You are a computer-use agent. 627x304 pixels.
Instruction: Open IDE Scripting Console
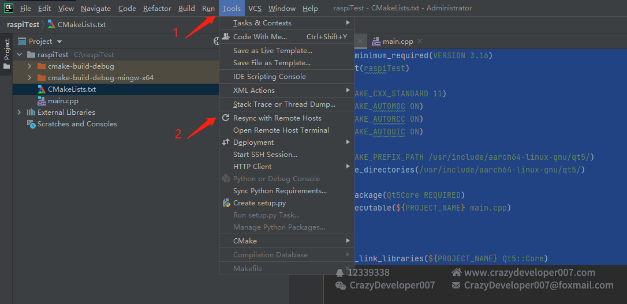(287, 77)
